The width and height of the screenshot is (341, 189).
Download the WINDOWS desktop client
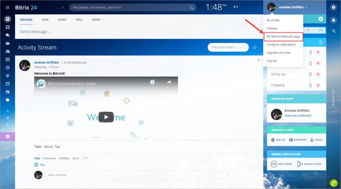point(297,140)
